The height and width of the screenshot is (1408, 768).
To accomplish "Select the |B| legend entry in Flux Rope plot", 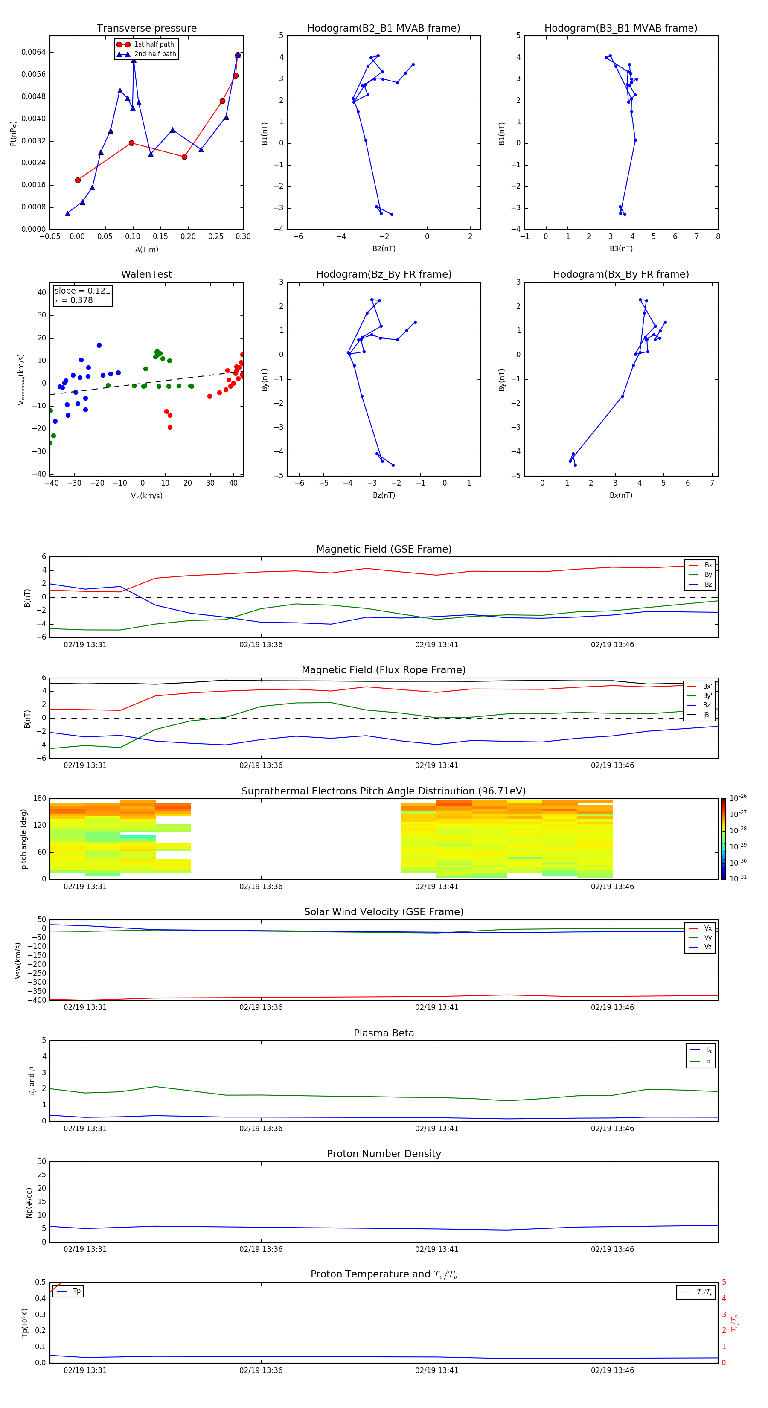I will pos(700,715).
